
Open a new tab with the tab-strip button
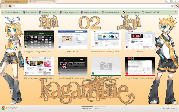(x=58, y=2)
